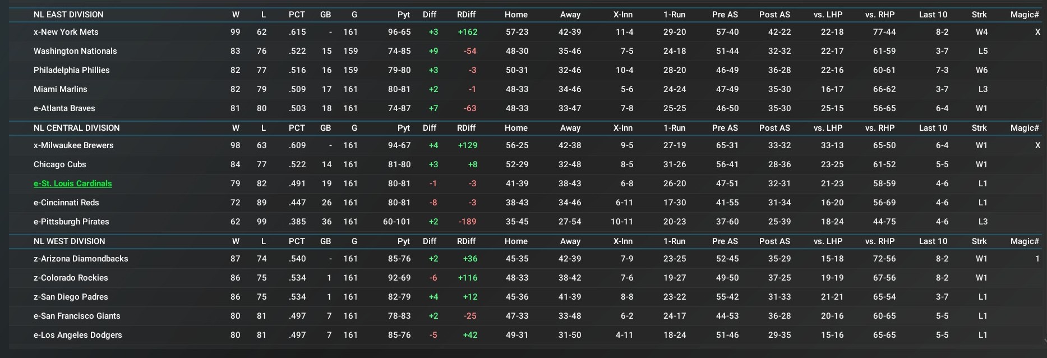The width and height of the screenshot is (1047, 358).
Task: Open the Pittsburgh Pirates team page
Action: pos(71,222)
